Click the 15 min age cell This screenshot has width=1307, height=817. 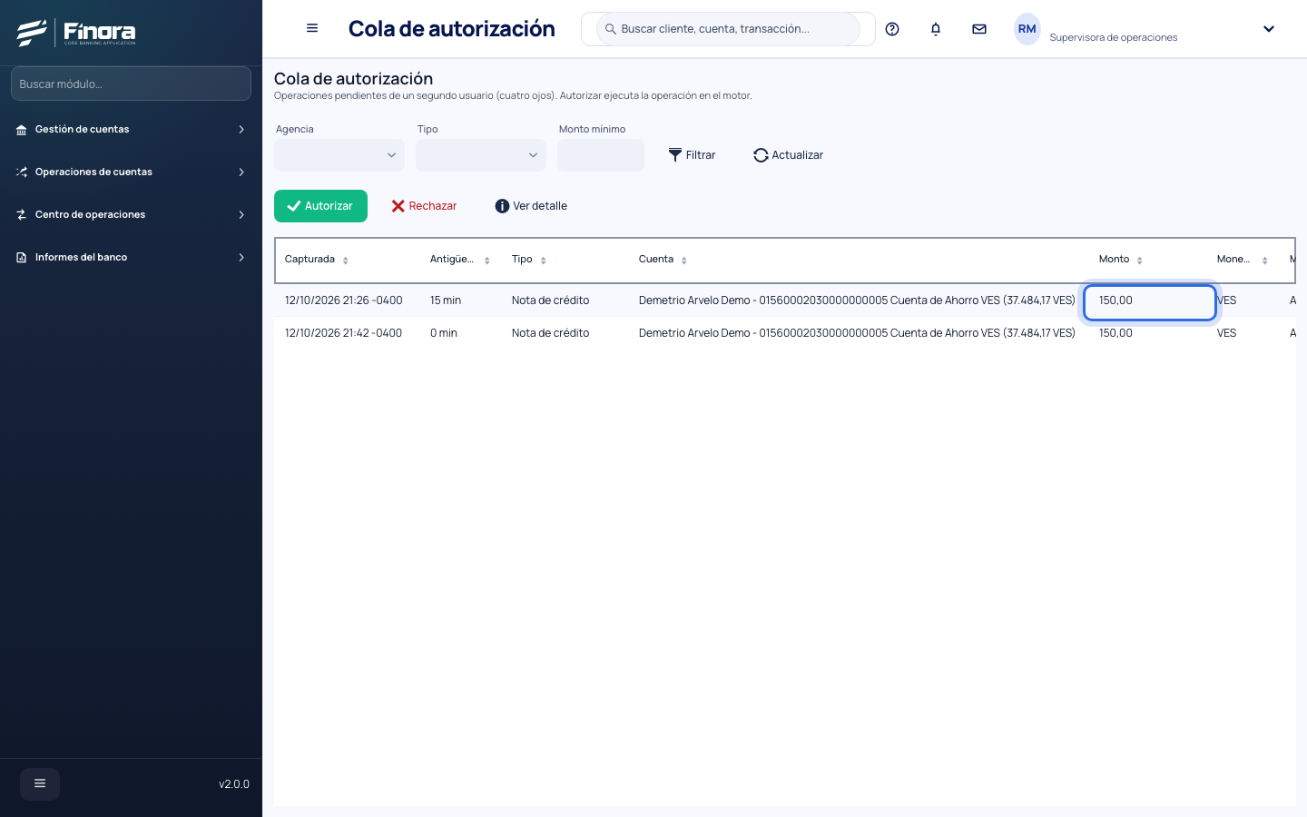pyautogui.click(x=446, y=300)
